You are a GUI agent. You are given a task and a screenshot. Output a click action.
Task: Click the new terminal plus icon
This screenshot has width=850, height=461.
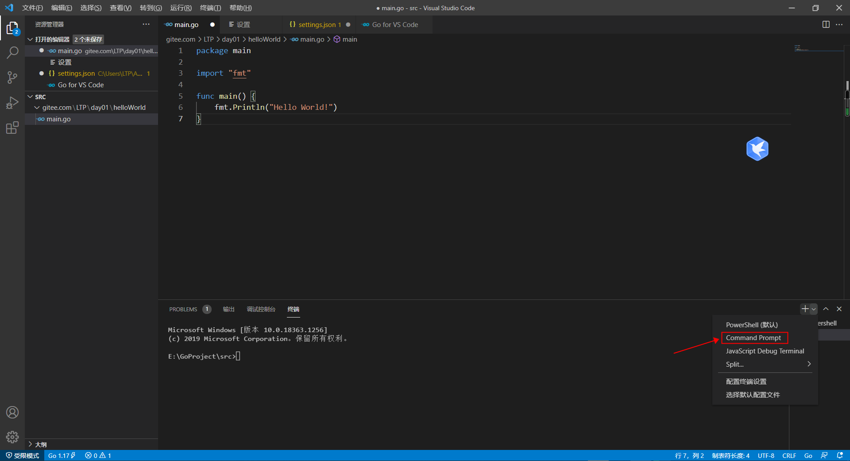(x=805, y=309)
